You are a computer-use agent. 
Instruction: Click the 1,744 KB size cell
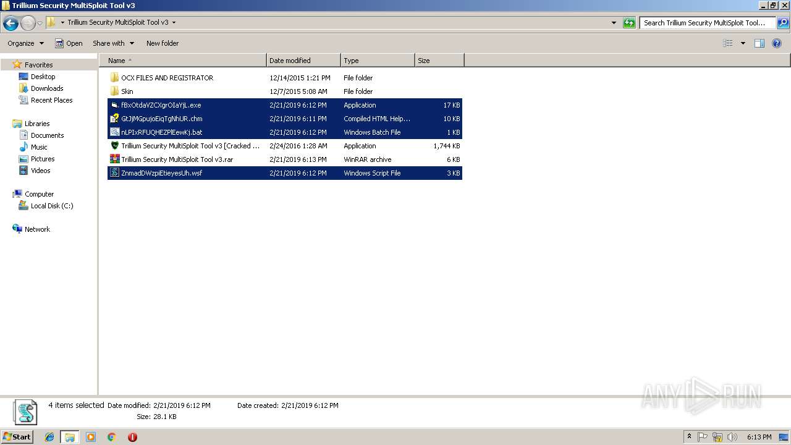click(x=446, y=146)
